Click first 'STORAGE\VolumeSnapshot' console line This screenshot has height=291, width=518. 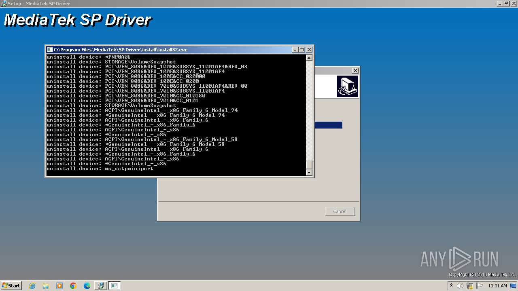click(x=111, y=62)
